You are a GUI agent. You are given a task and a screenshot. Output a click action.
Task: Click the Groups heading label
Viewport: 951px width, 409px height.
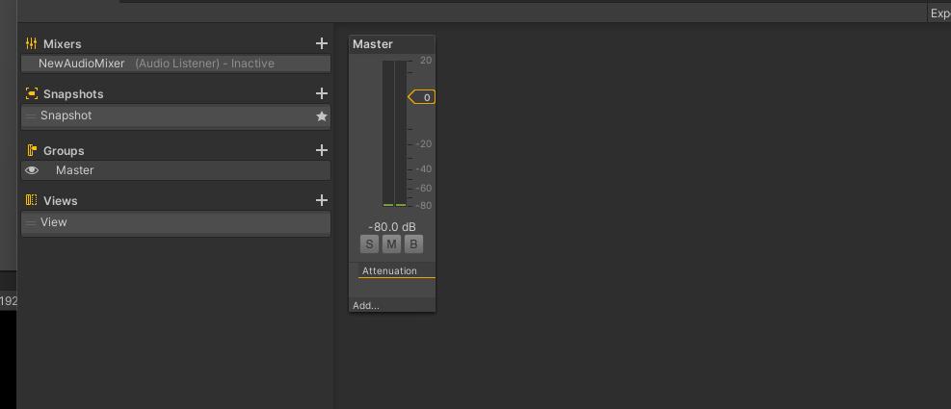point(64,151)
